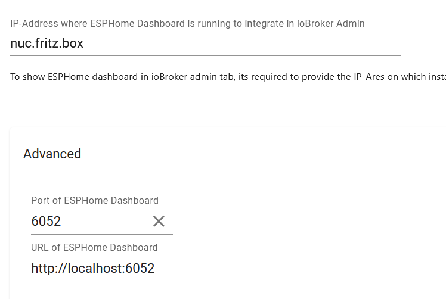Click the IP-Address input containing nuc.fritz.box
The width and height of the screenshot is (446, 299).
205,43
